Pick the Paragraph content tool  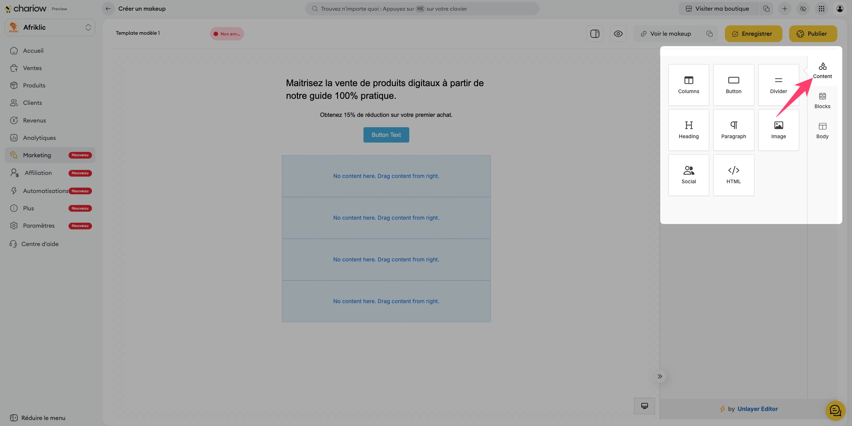click(x=733, y=130)
